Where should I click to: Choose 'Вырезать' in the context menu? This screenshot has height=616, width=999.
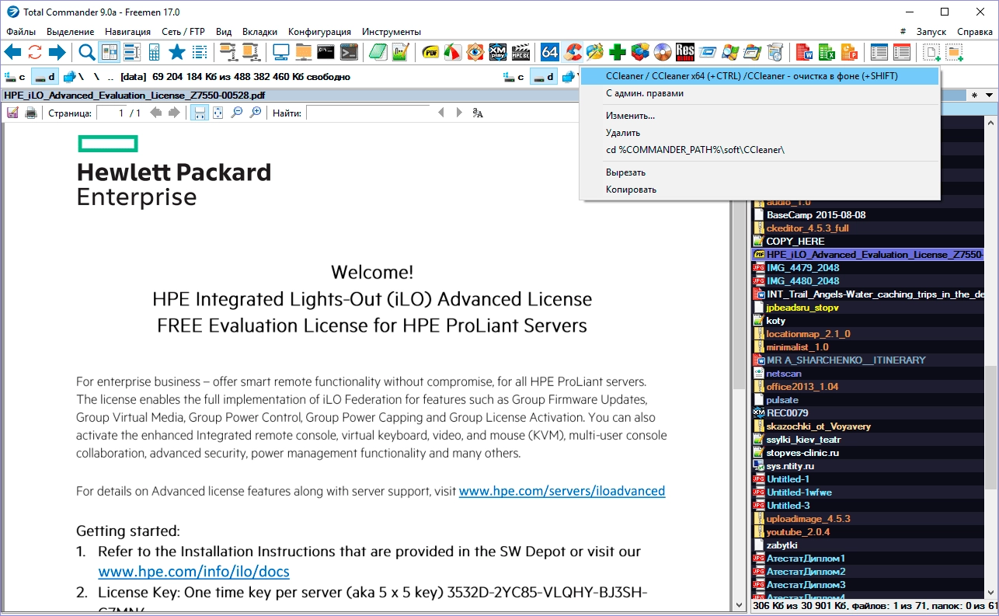761,172
